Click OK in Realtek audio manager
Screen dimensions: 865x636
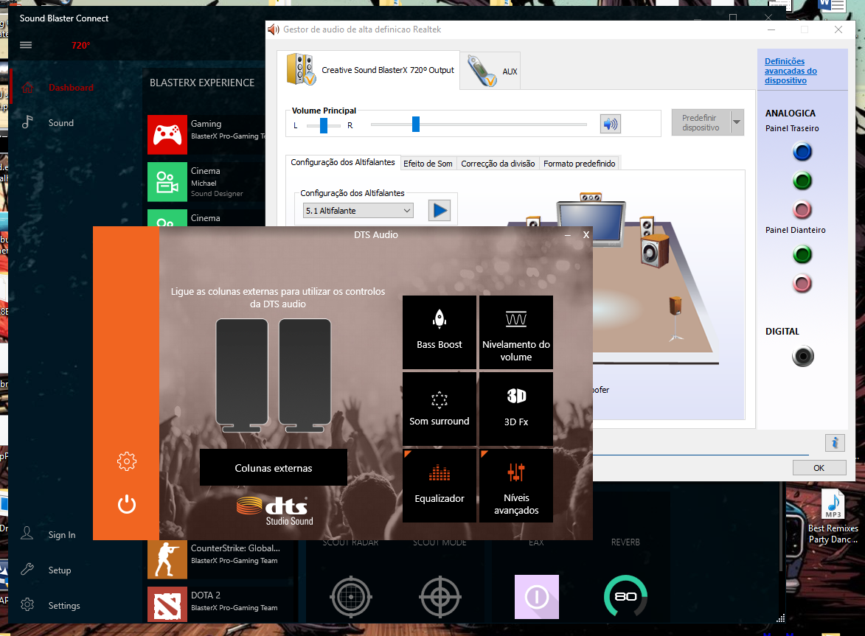819,468
